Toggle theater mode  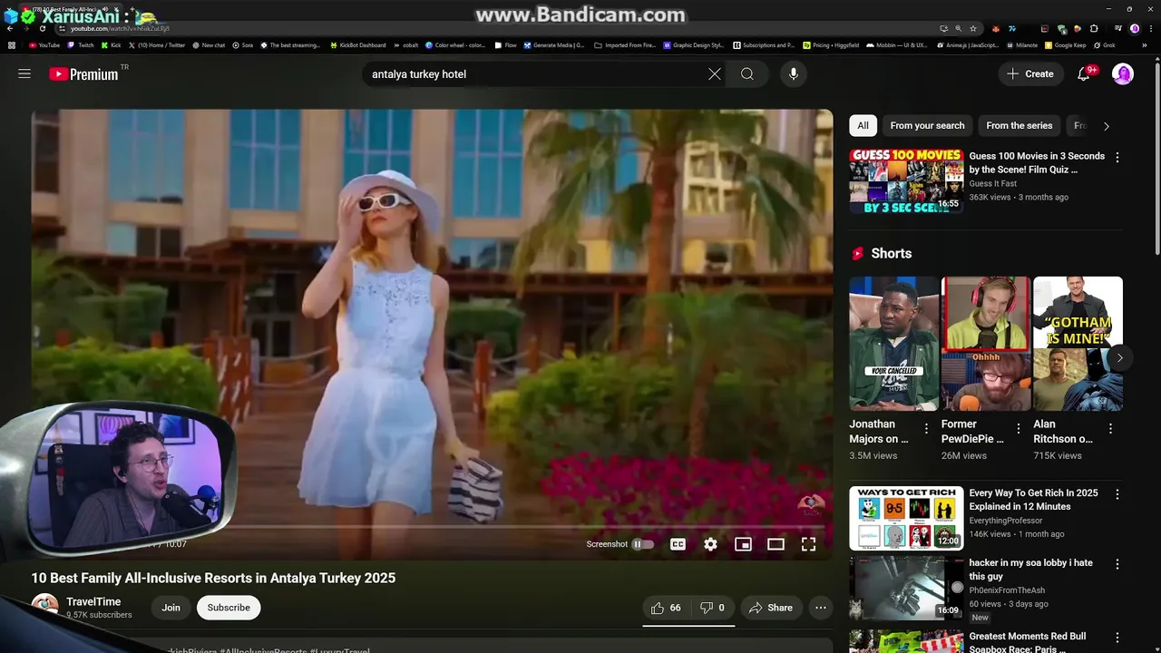coord(776,544)
